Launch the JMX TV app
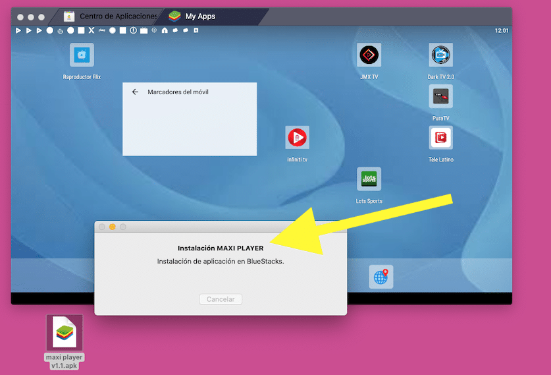The image size is (551, 375). tap(369, 55)
